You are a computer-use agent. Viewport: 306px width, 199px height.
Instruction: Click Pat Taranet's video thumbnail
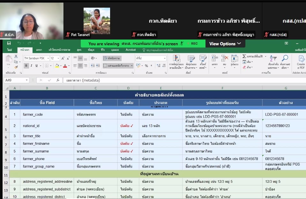(97, 21)
